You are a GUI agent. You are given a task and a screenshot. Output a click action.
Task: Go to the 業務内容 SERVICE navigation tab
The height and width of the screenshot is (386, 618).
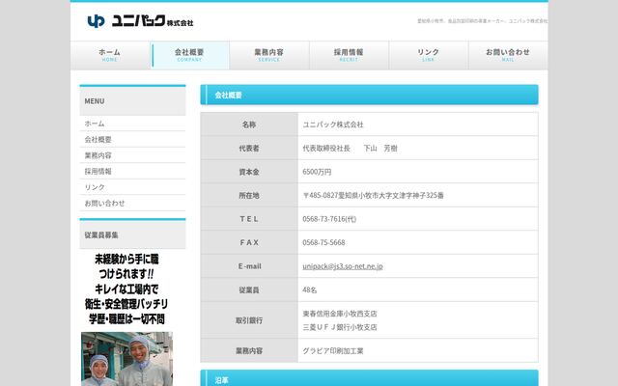[269, 55]
